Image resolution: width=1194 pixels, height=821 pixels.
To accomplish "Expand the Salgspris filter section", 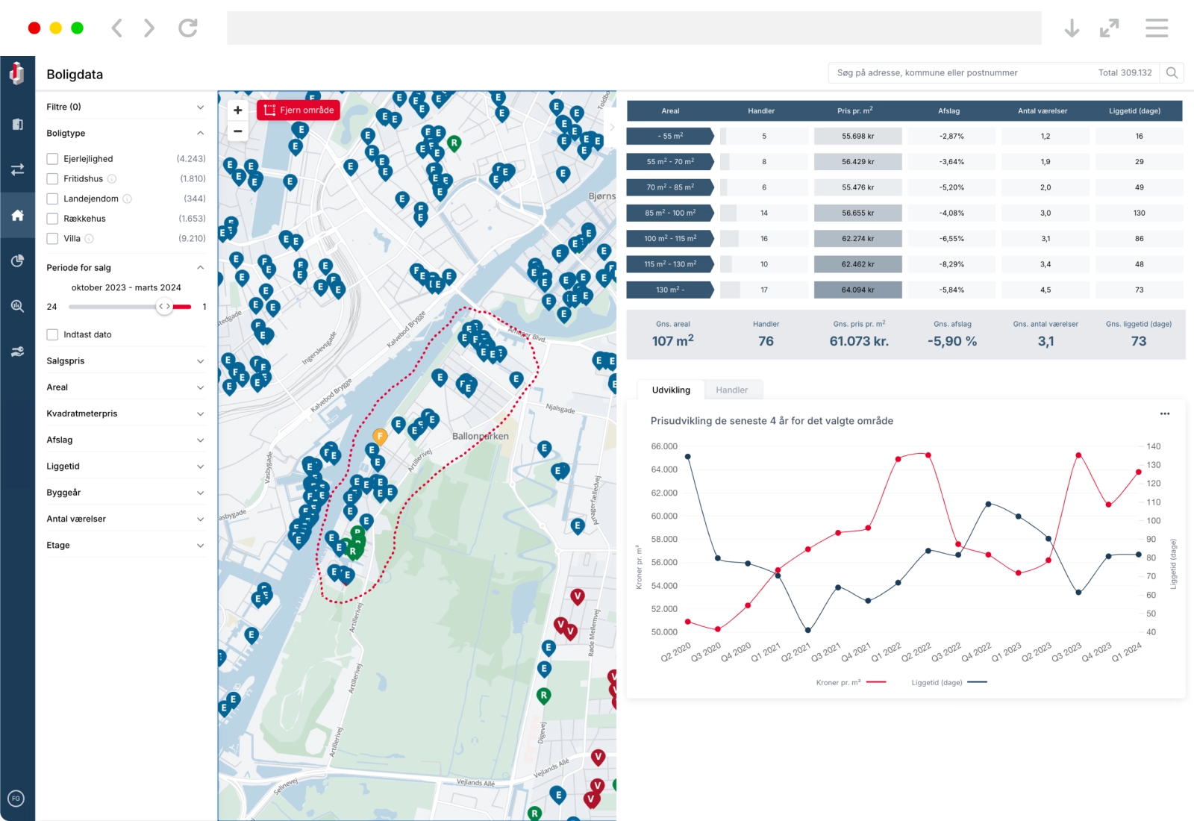I will click(x=200, y=360).
